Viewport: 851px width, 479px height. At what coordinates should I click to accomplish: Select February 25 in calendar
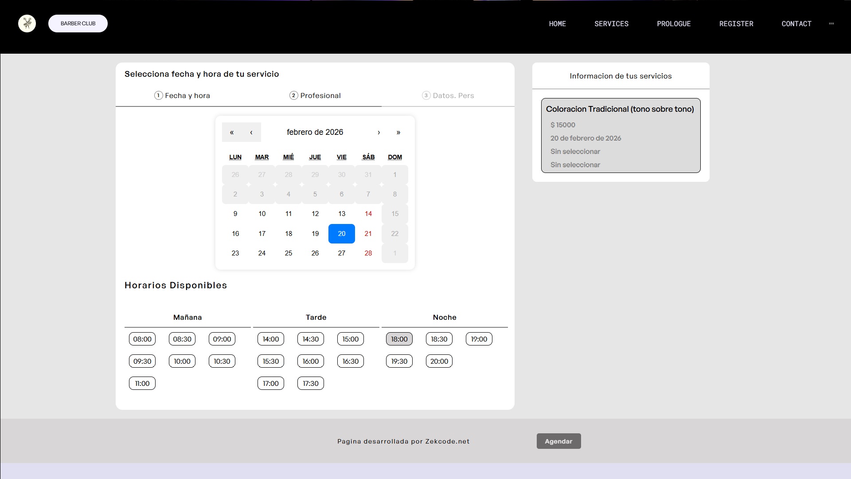(x=289, y=253)
